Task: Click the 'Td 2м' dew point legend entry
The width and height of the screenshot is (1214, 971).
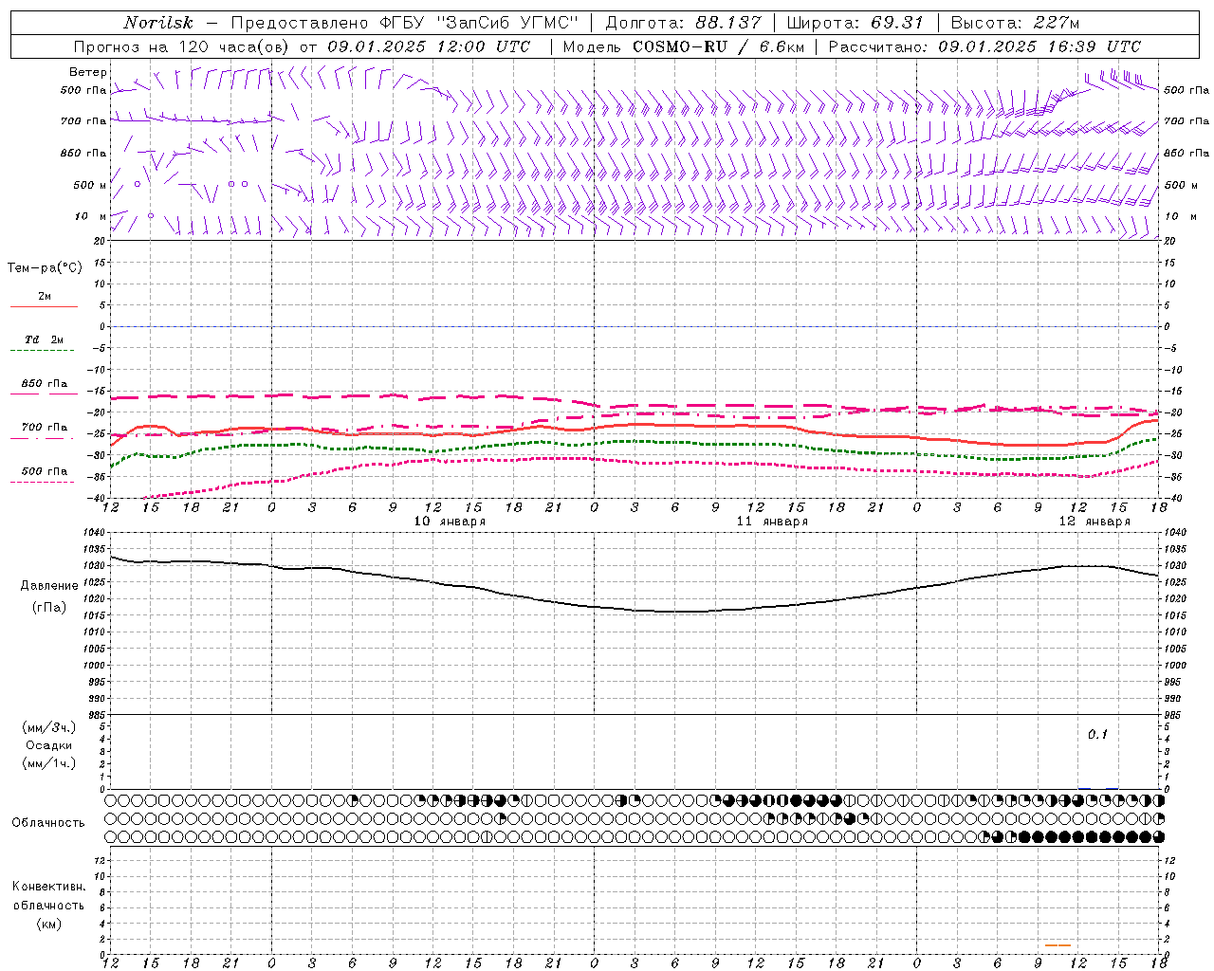Action: click(44, 339)
